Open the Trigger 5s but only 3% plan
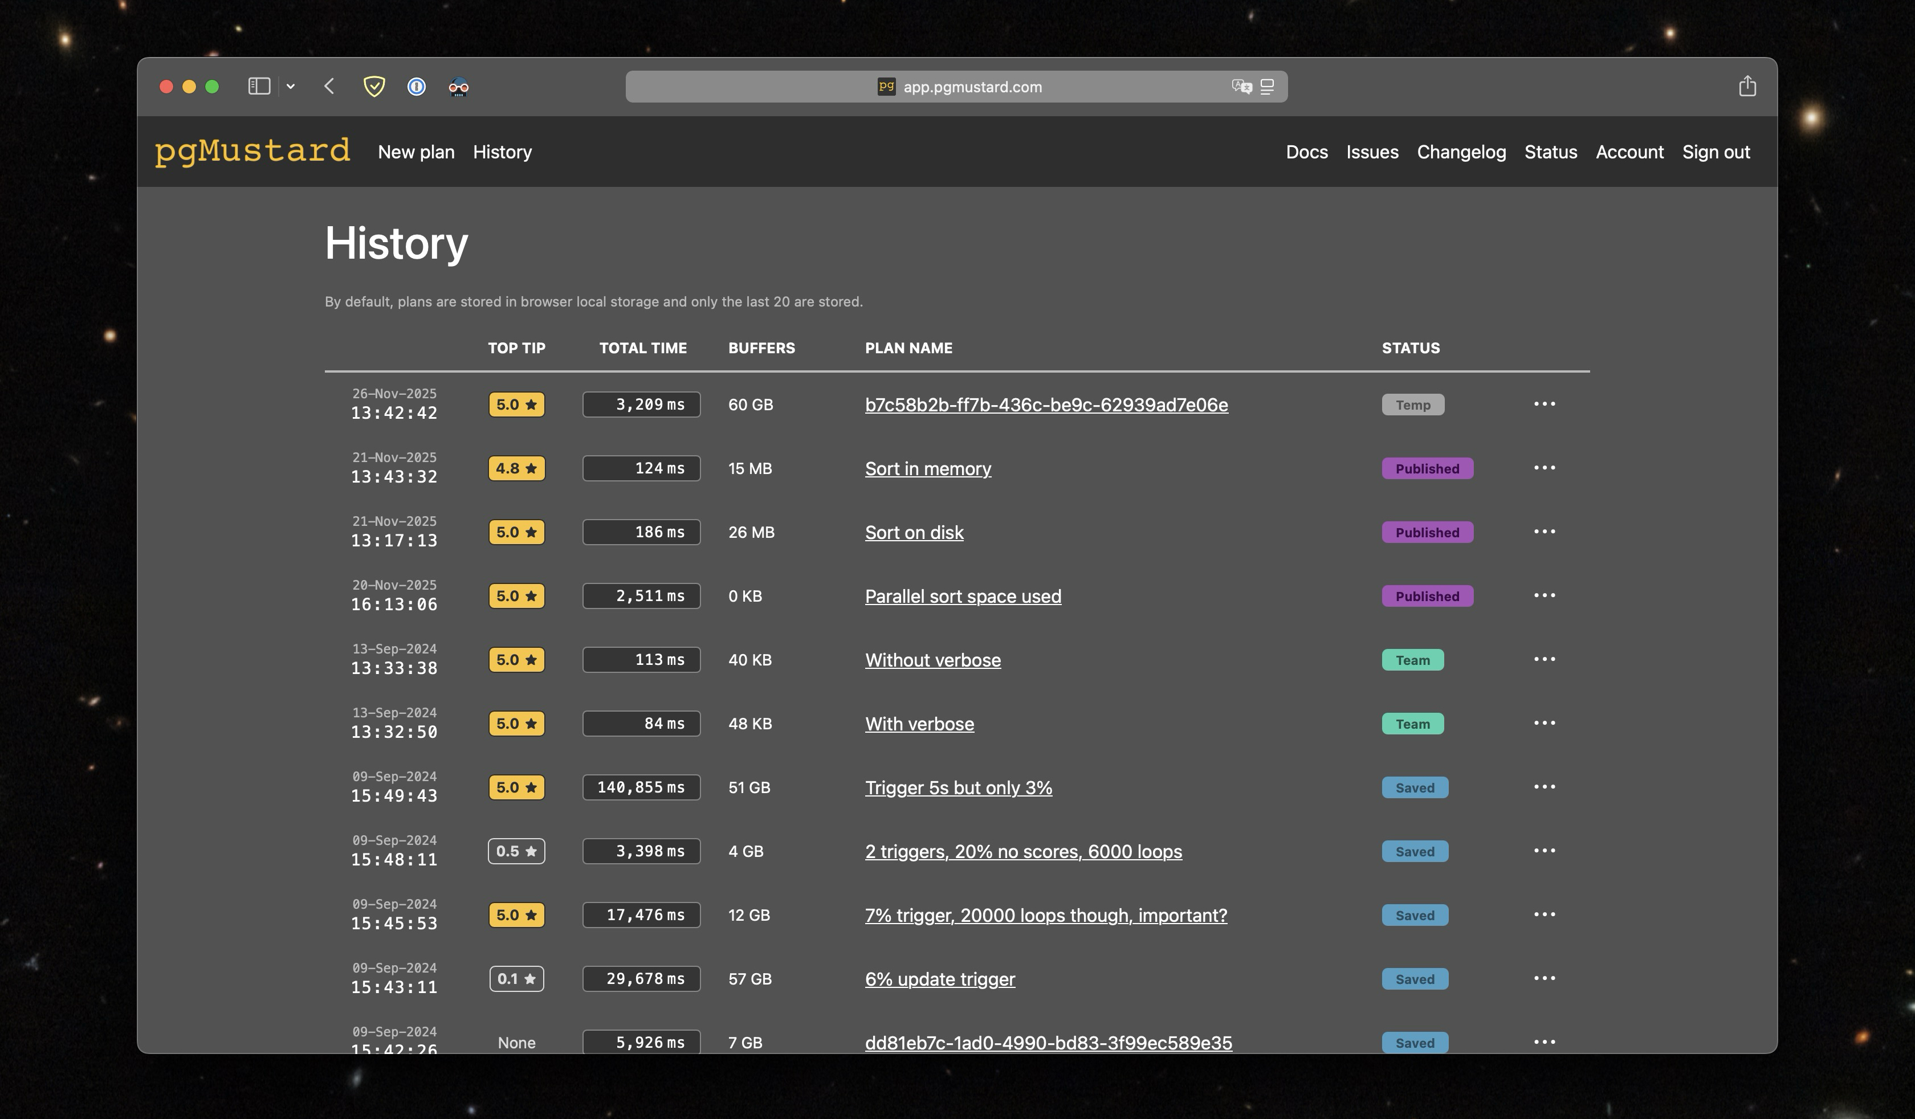1915x1119 pixels. pos(957,788)
